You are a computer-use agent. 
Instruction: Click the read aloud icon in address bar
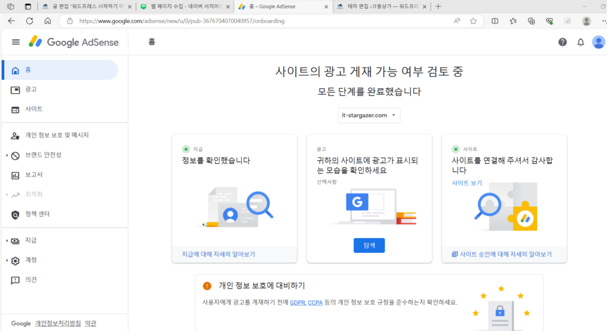(457, 21)
